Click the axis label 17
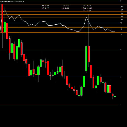The width and height of the screenshot is (127, 127). point(122,10)
